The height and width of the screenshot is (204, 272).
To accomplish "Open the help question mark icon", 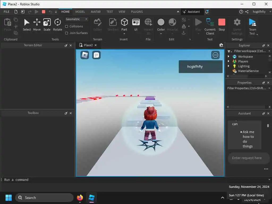I will click(x=241, y=12).
